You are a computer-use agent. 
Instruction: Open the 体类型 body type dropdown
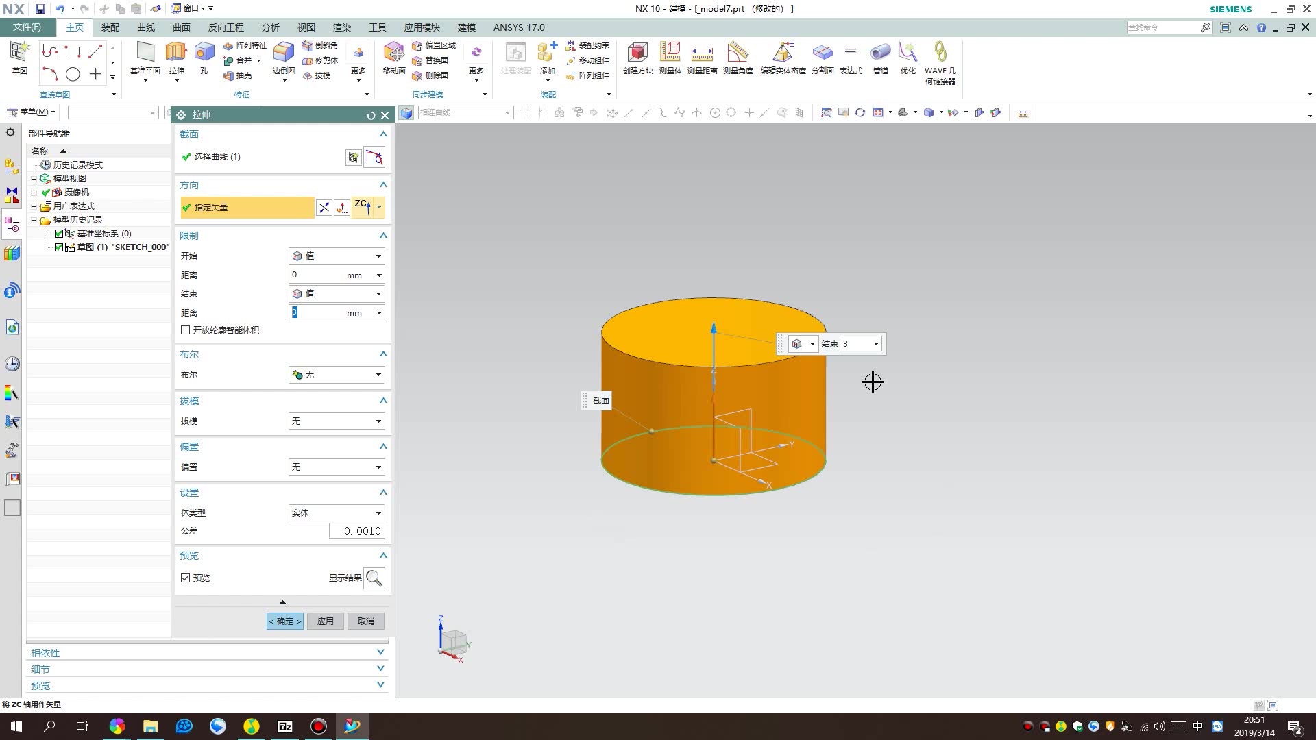336,513
